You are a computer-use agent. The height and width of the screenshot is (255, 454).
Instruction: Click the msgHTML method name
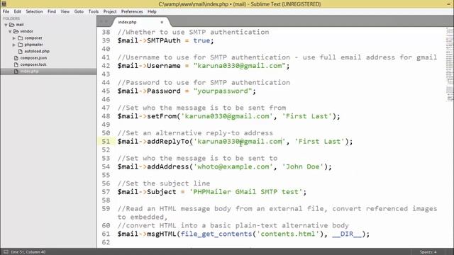(x=162, y=234)
